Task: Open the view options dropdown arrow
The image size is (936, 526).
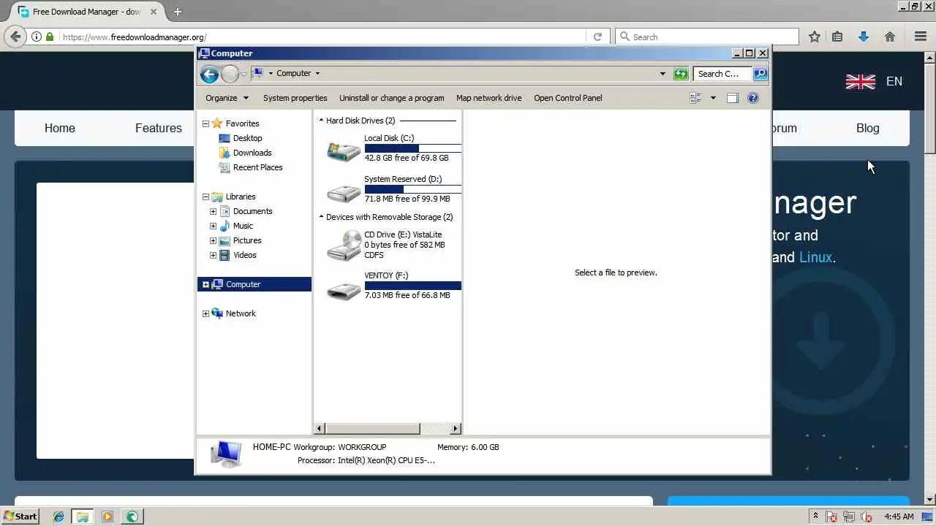Action: coord(713,98)
